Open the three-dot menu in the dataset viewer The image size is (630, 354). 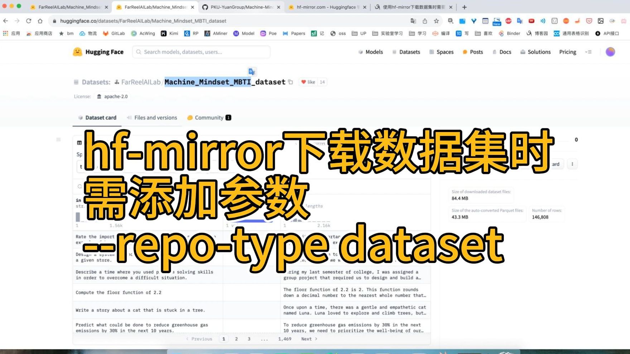(x=572, y=164)
